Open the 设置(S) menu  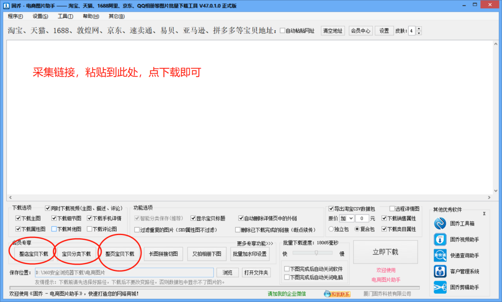click(x=40, y=16)
